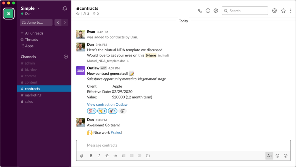View pinned items count in header

pyautogui.click(x=96, y=14)
